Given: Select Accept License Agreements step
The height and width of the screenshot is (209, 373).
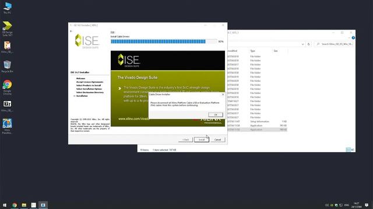Looking at the screenshot, I should pyautogui.click(x=90, y=82).
